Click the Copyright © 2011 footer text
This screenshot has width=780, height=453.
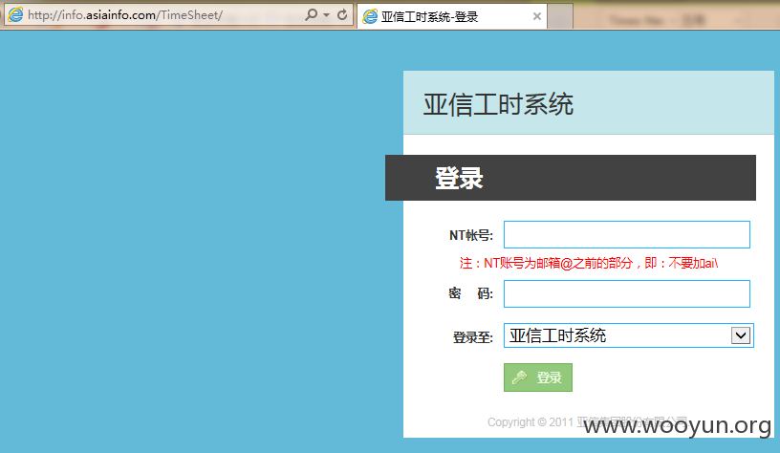point(587,422)
